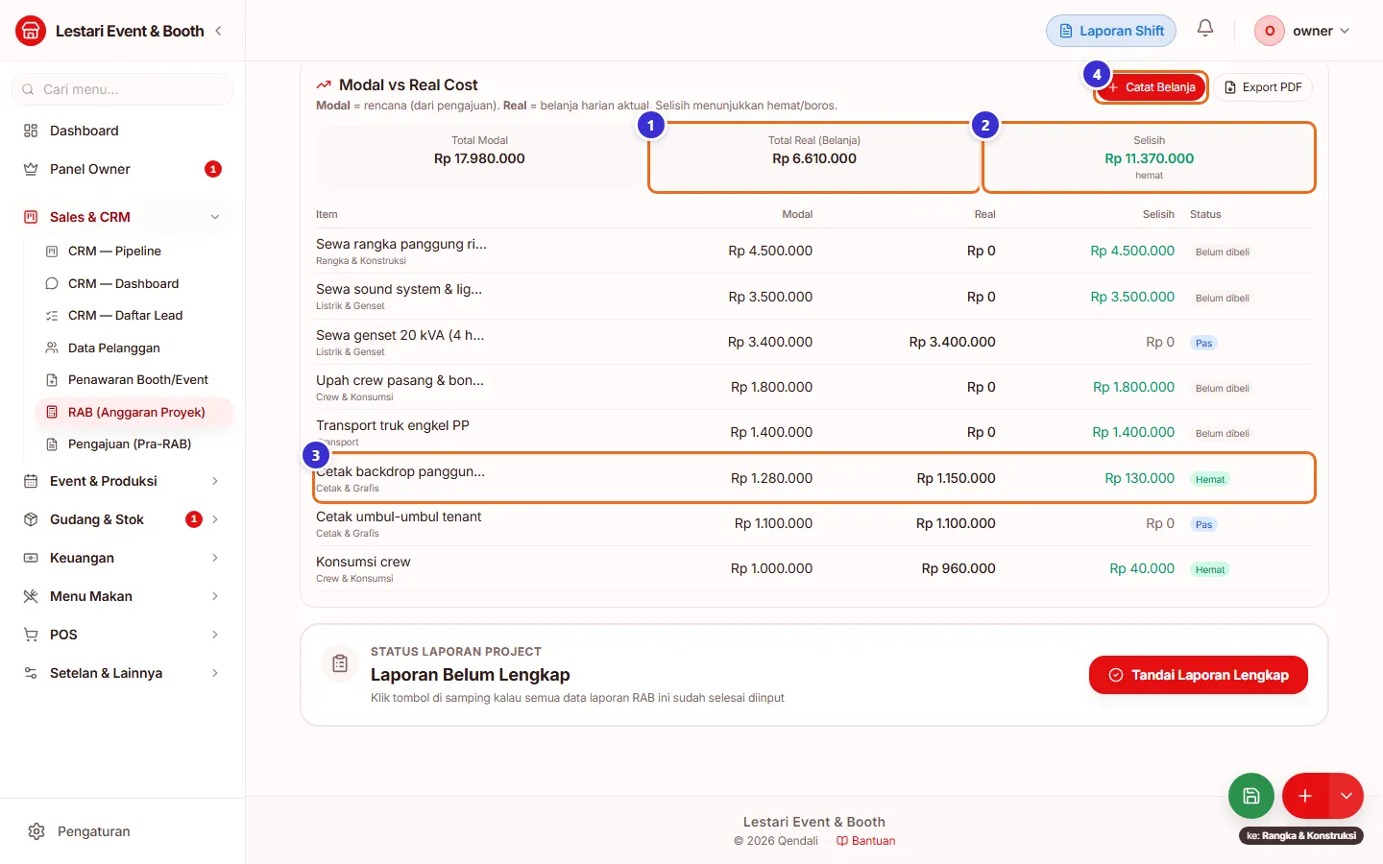Open Penawaran Booth/Event page
The width and height of the screenshot is (1383, 864).
pyautogui.click(x=134, y=379)
